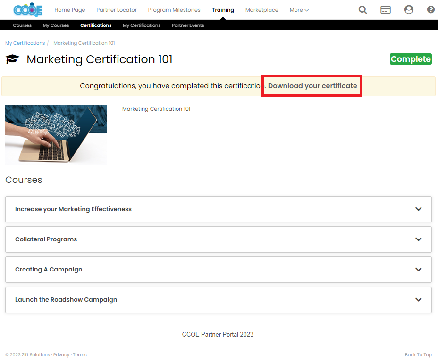
Task: Open Marketplace
Action: tap(262, 10)
